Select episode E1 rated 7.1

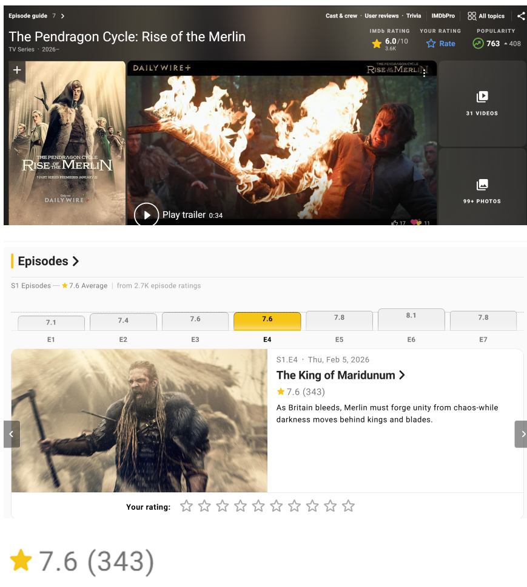pos(51,323)
